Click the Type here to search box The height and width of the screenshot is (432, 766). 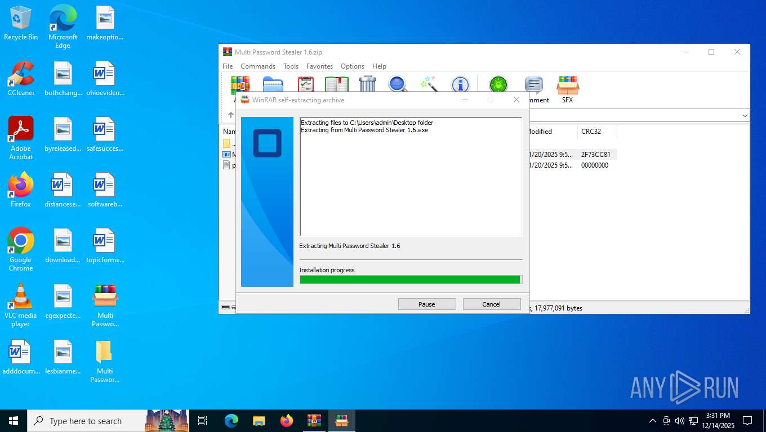[x=108, y=421]
